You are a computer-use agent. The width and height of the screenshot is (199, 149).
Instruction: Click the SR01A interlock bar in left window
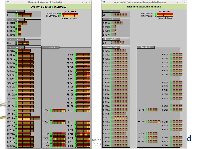click(24, 51)
